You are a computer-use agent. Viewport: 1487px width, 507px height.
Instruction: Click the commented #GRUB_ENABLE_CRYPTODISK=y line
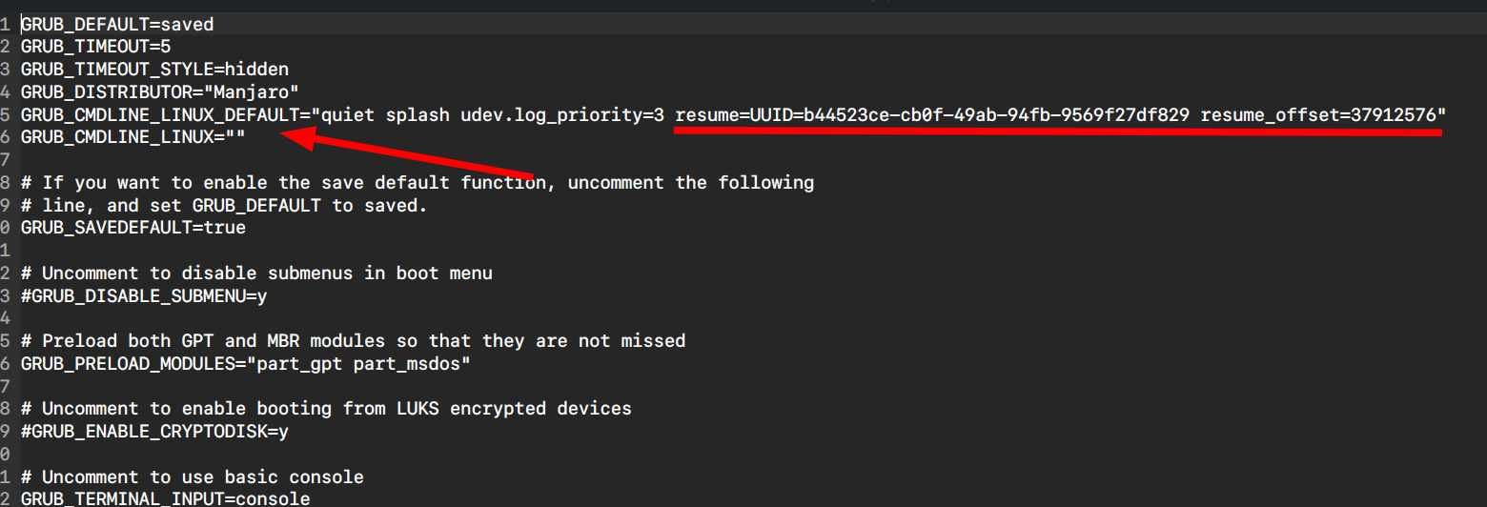click(x=154, y=432)
